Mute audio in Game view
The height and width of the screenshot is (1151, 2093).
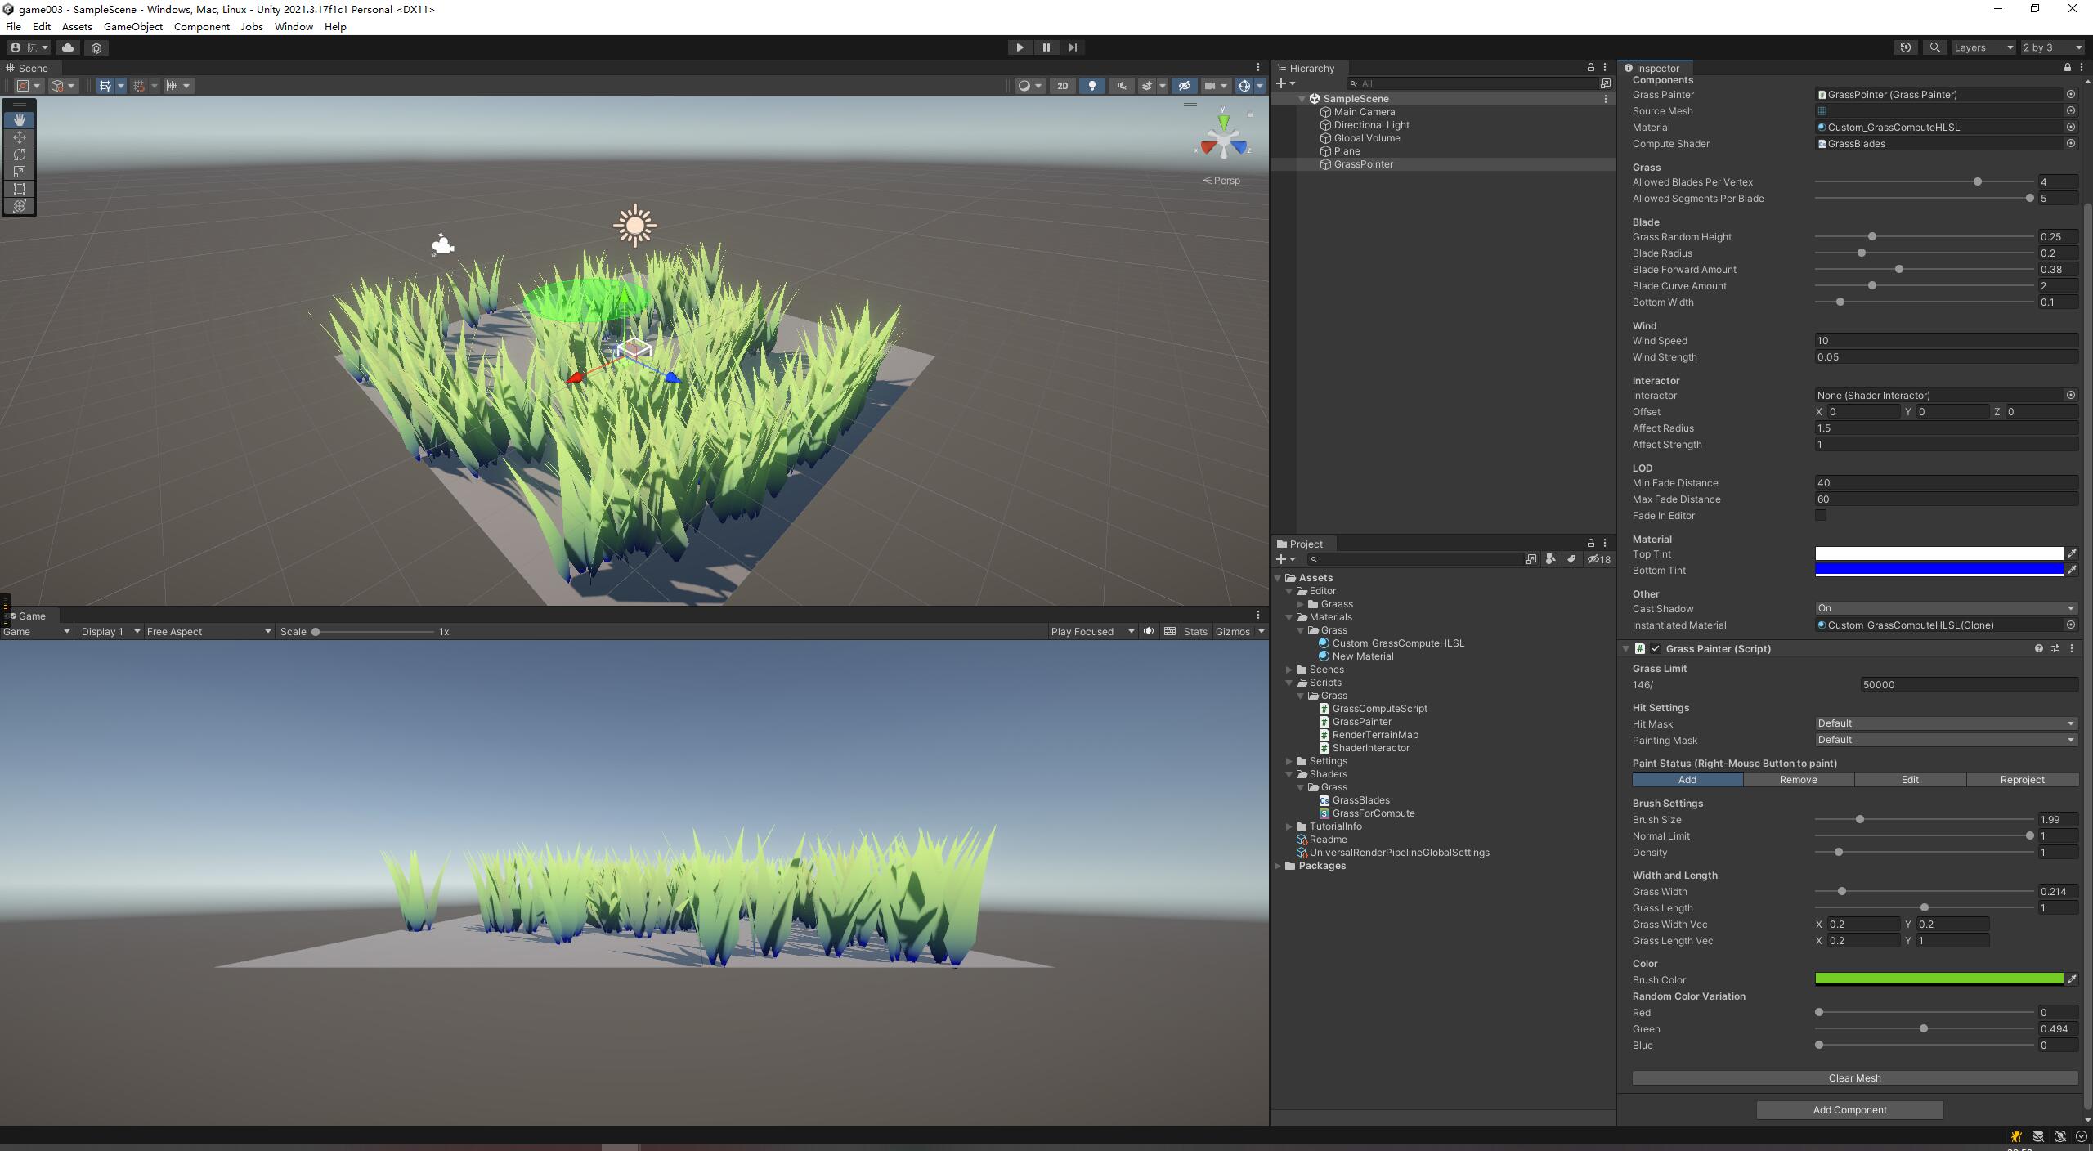tap(1149, 631)
